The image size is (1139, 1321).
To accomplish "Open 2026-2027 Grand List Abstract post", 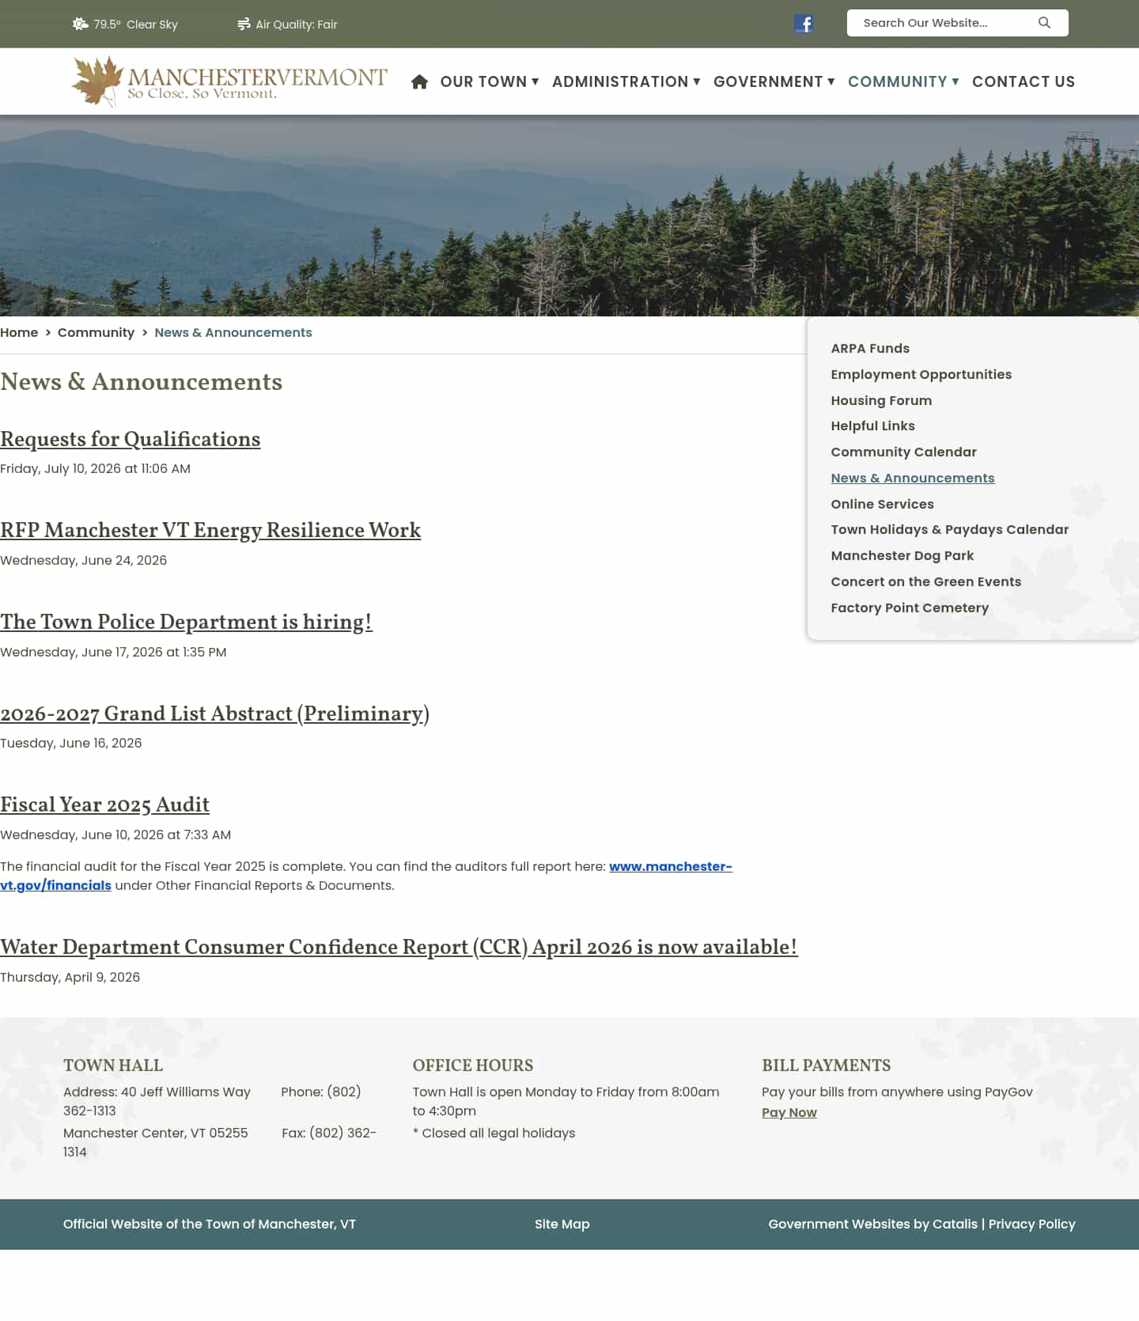I will coord(214,713).
